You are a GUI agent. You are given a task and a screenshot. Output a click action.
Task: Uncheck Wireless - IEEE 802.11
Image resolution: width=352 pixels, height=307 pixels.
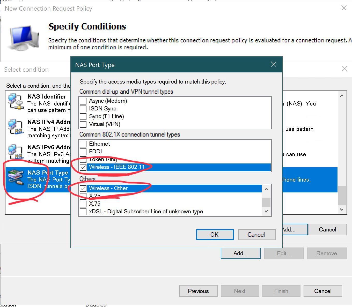(x=83, y=167)
